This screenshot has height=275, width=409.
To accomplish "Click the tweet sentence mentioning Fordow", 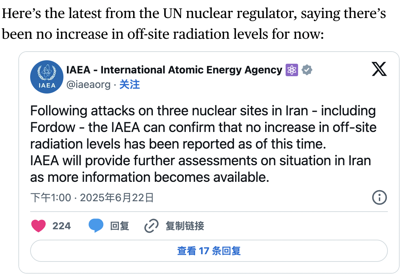I will click(203, 127).
